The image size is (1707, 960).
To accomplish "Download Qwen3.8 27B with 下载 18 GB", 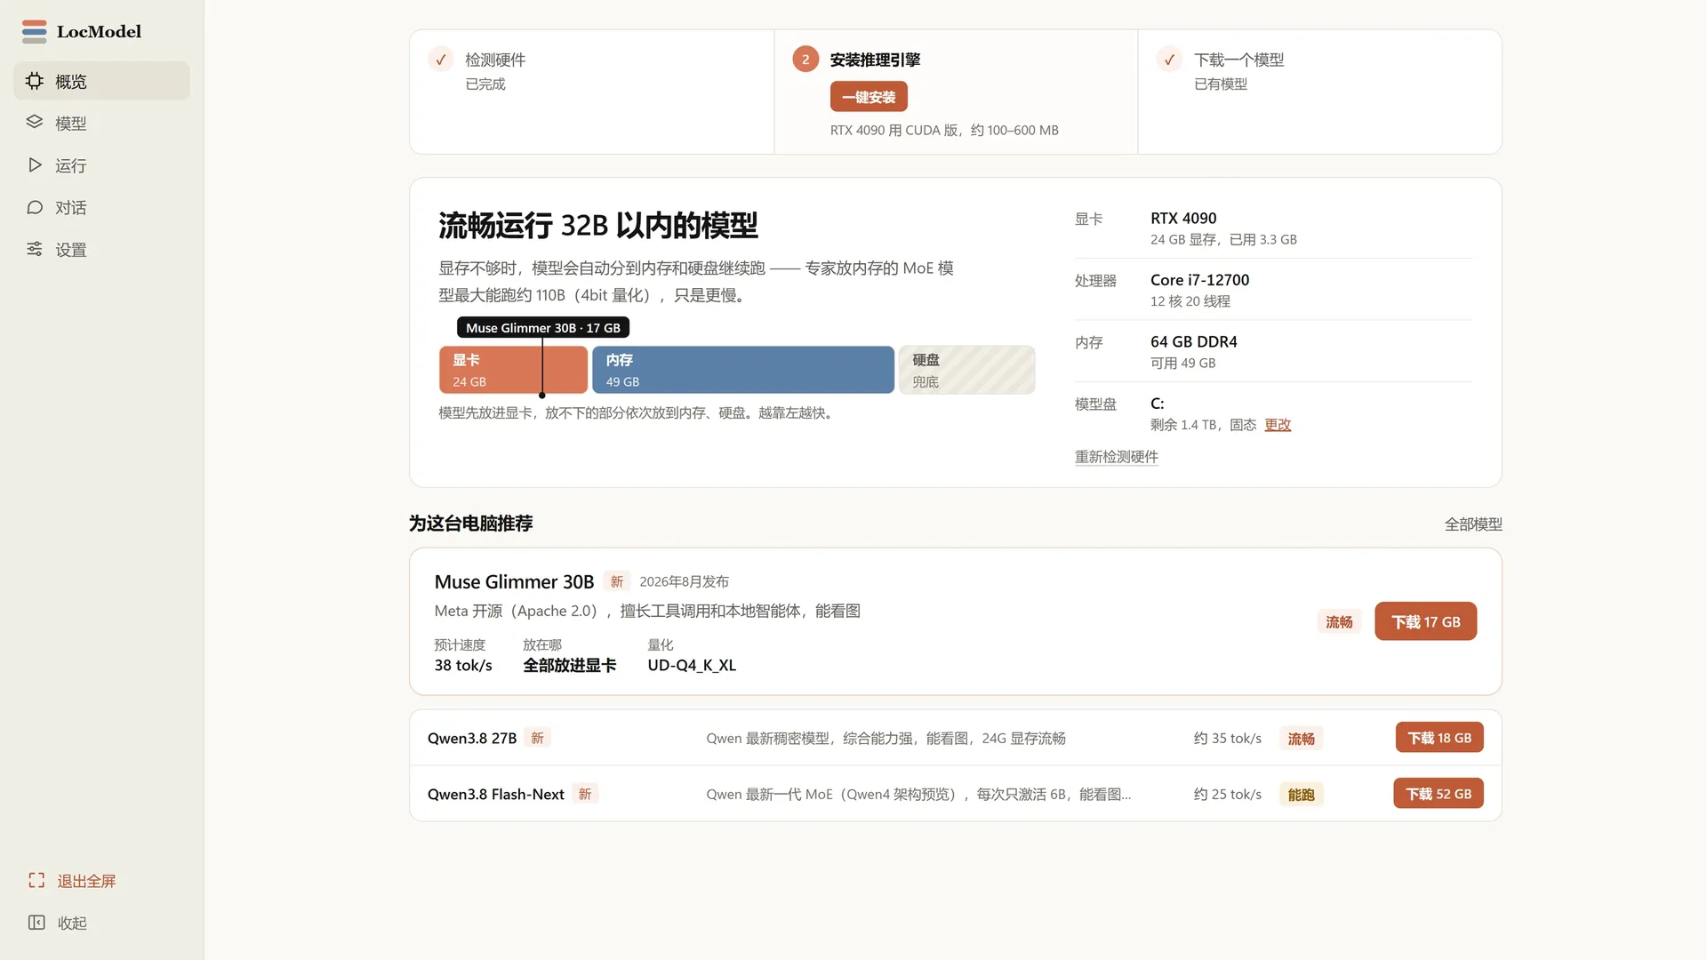I will (x=1439, y=738).
